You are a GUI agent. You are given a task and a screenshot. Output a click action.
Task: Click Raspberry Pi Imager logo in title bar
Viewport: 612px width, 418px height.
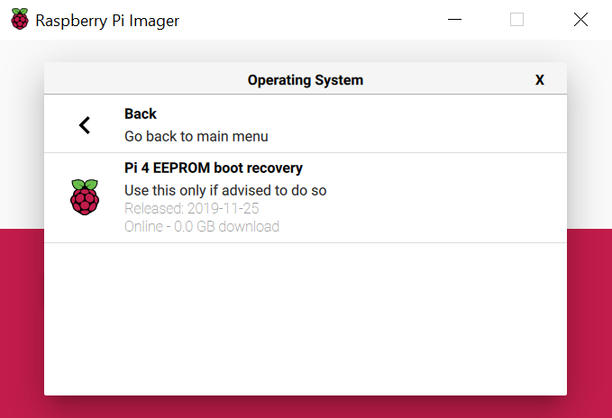(20, 19)
